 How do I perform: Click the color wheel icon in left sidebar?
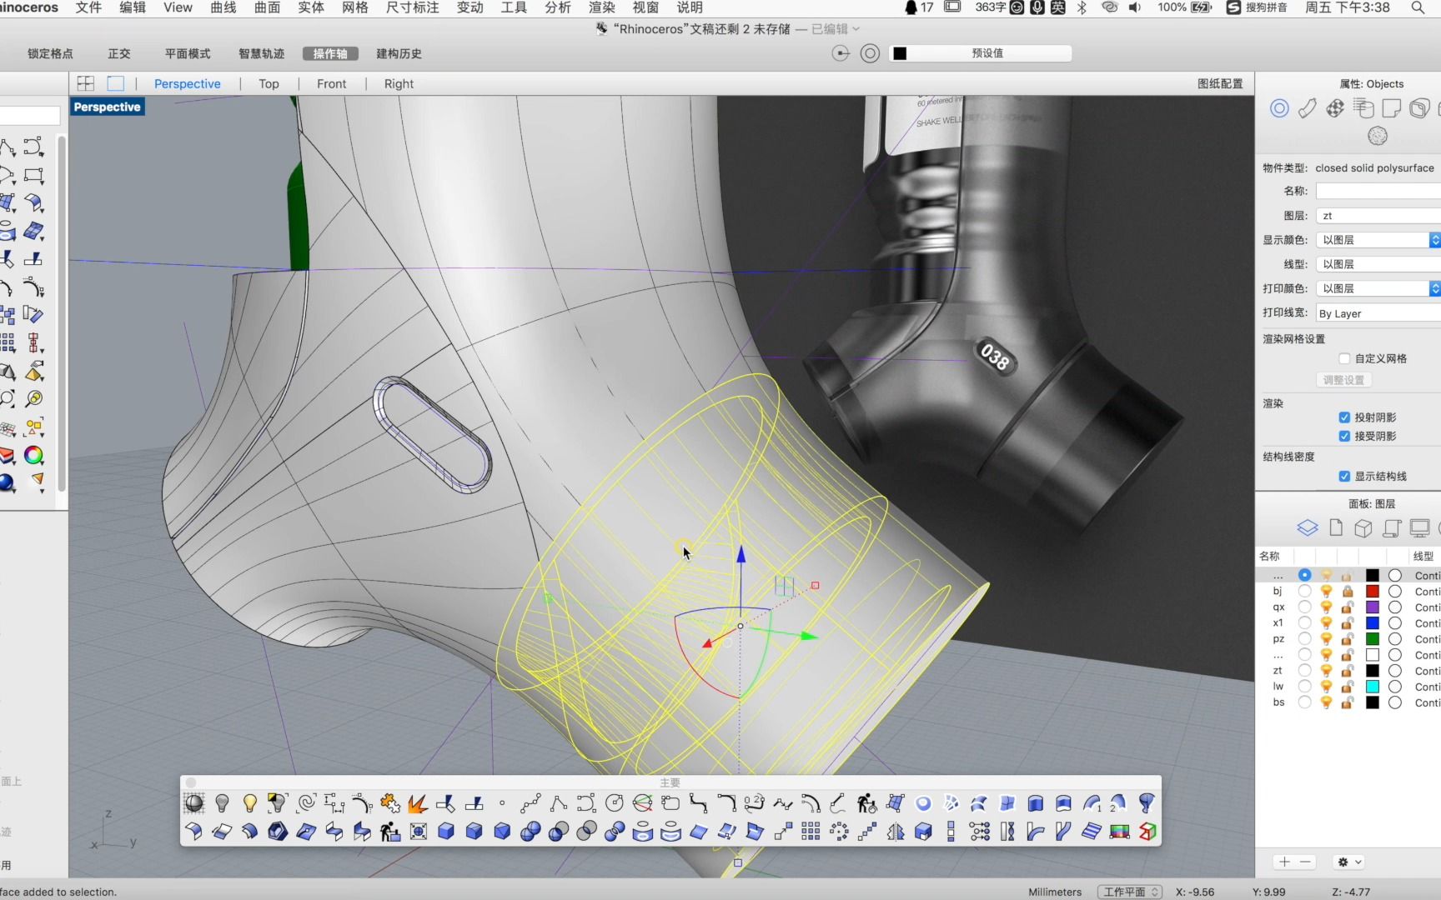pos(34,455)
